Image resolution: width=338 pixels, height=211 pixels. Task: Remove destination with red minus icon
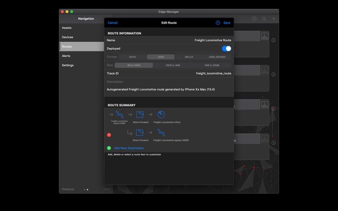tap(109, 135)
